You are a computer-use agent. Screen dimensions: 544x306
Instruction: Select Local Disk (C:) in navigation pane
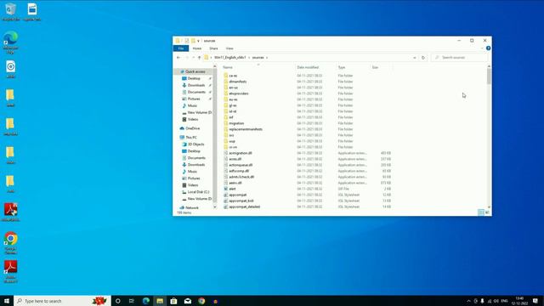pos(198,192)
